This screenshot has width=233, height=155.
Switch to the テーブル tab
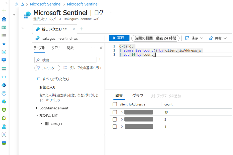(39, 48)
